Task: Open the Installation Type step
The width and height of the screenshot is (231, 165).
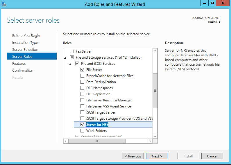Action: [x=25, y=43]
